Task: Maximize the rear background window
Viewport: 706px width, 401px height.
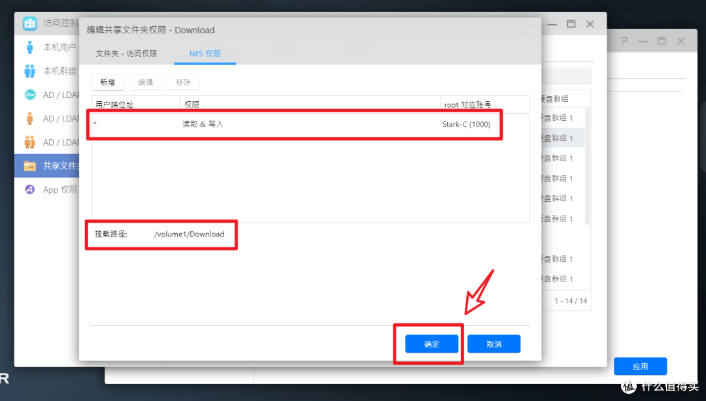Action: [x=662, y=41]
